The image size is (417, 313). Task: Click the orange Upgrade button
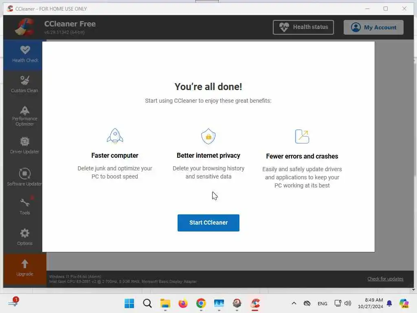[x=25, y=268]
